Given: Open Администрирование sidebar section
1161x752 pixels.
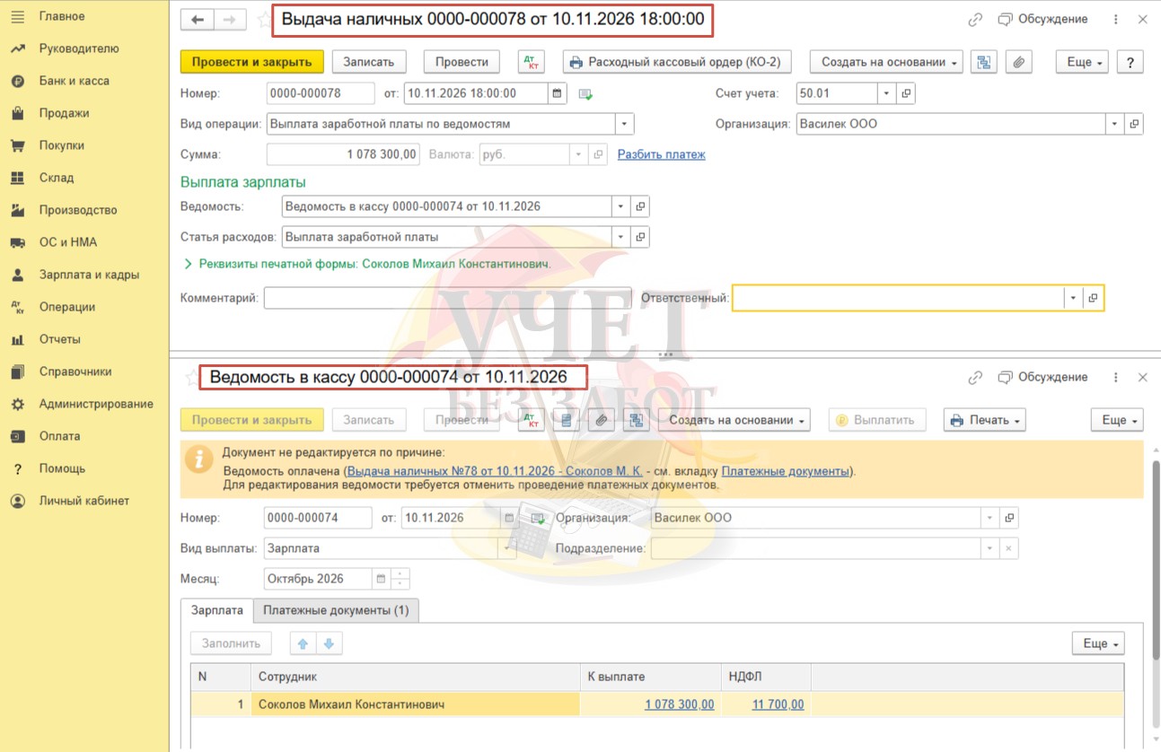Looking at the screenshot, I should tap(96, 404).
